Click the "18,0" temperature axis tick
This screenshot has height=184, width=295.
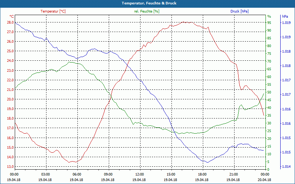(10, 118)
